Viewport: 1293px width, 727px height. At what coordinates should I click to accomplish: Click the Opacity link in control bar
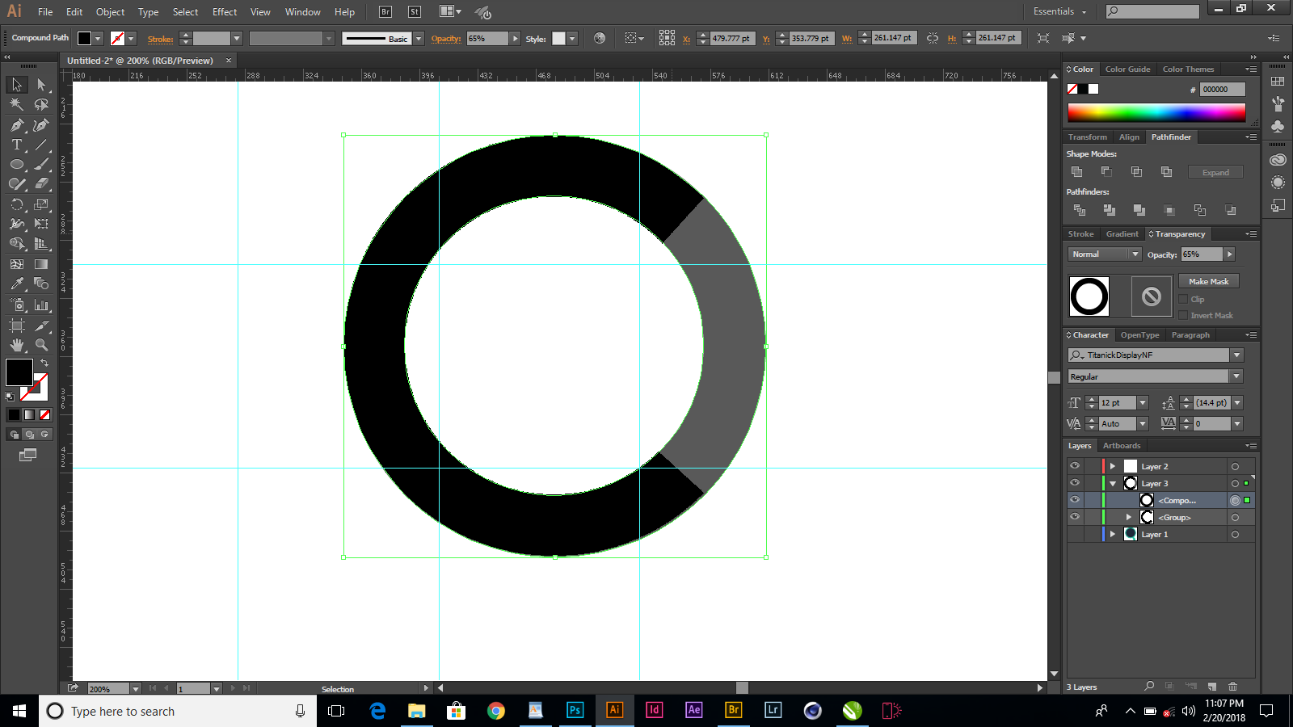(446, 39)
